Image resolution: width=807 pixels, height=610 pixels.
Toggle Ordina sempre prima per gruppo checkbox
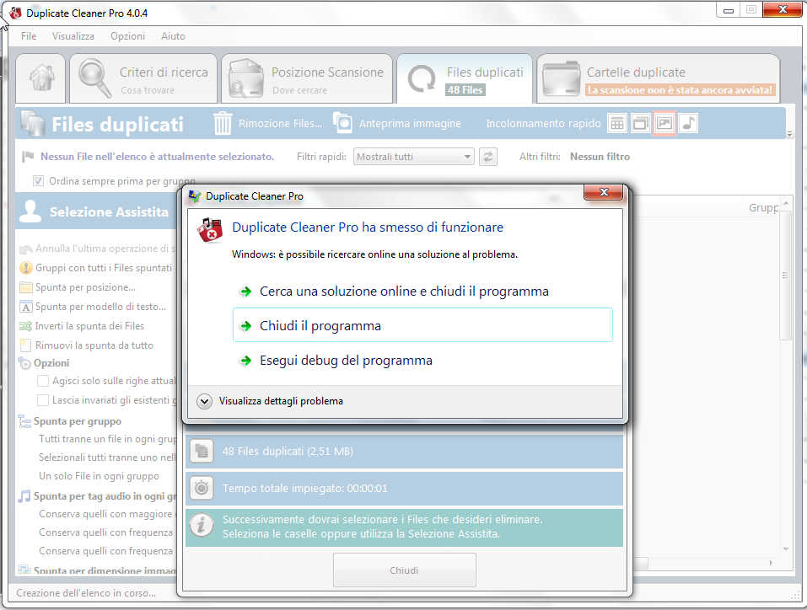[38, 181]
